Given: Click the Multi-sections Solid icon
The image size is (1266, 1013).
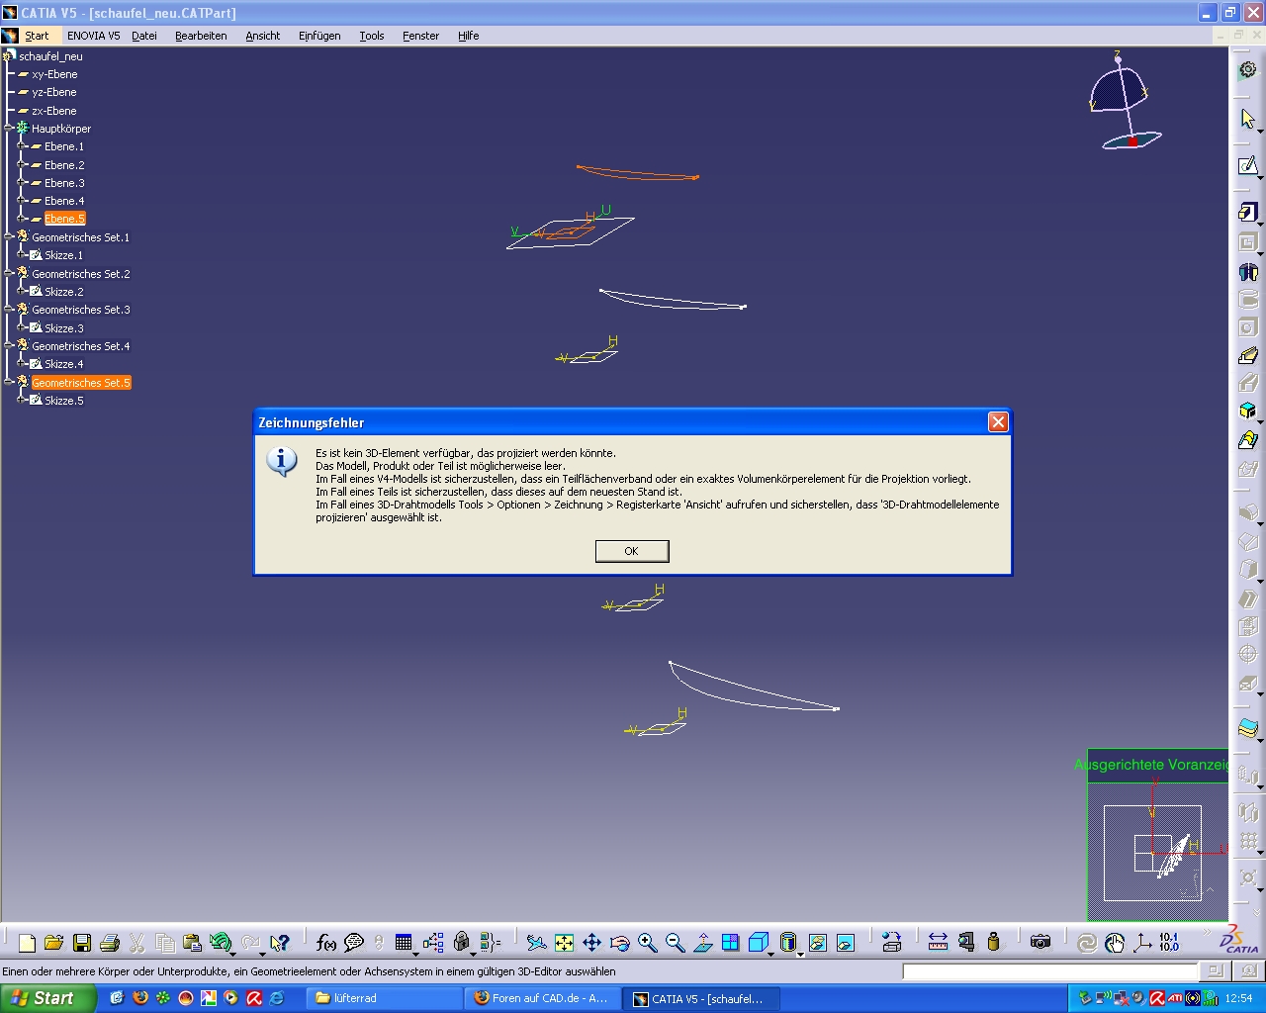Looking at the screenshot, I should pyautogui.click(x=1248, y=439).
